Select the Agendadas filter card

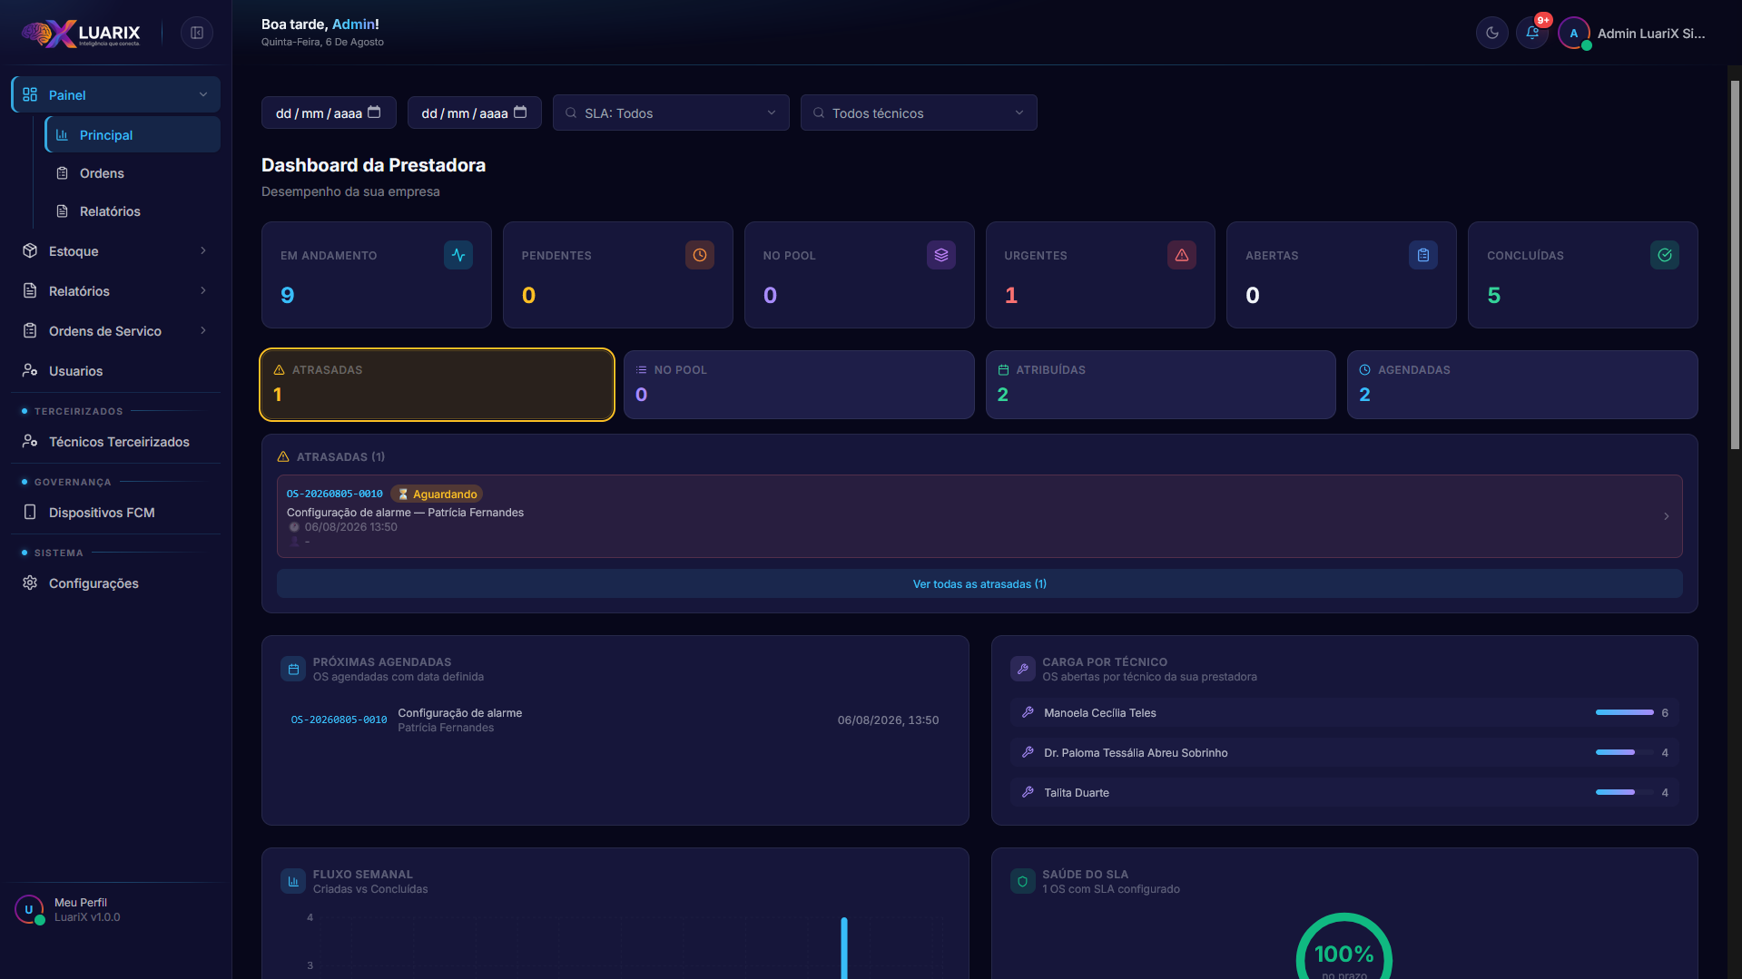[x=1522, y=384]
